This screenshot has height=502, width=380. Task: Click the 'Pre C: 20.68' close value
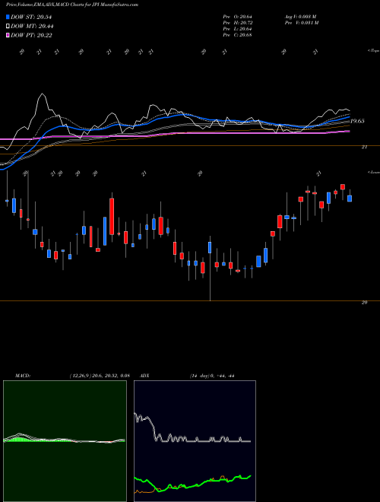point(237,35)
